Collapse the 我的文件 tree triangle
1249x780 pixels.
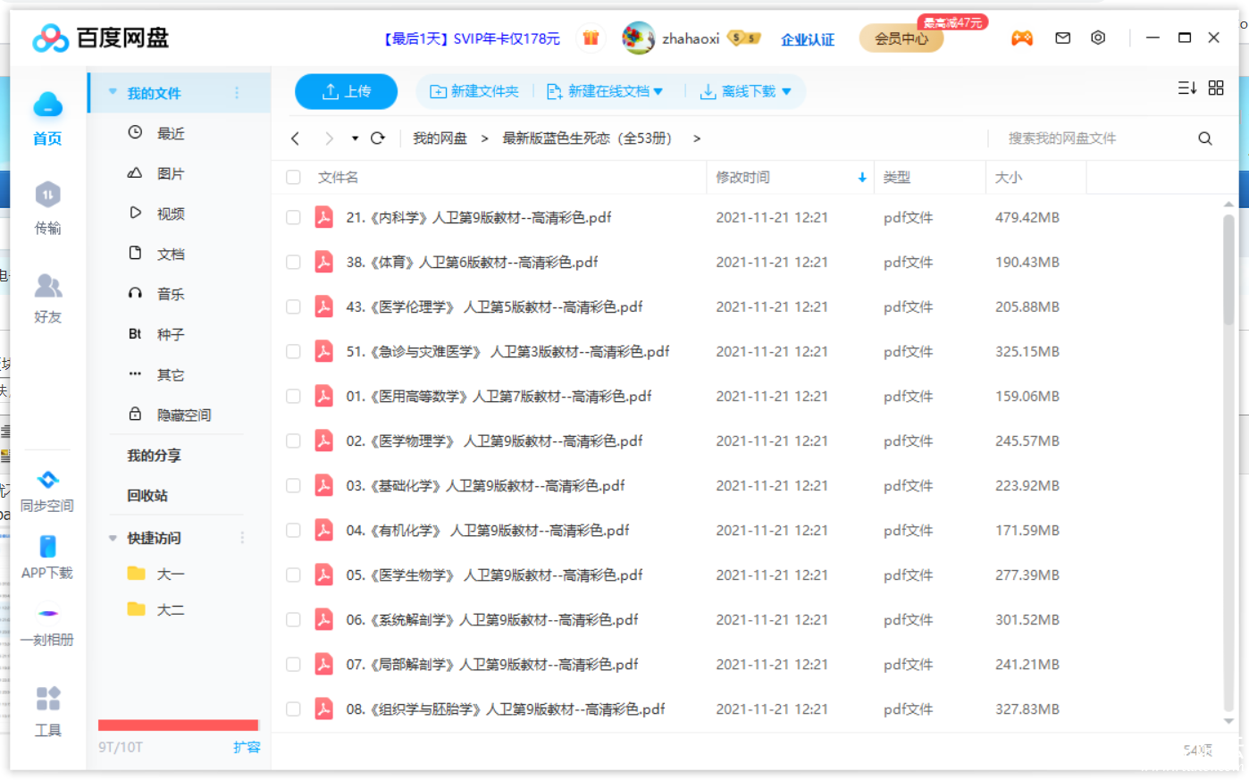point(113,92)
